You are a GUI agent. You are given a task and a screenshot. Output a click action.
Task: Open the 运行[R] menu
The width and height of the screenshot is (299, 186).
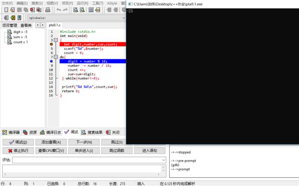[x=82, y=3]
